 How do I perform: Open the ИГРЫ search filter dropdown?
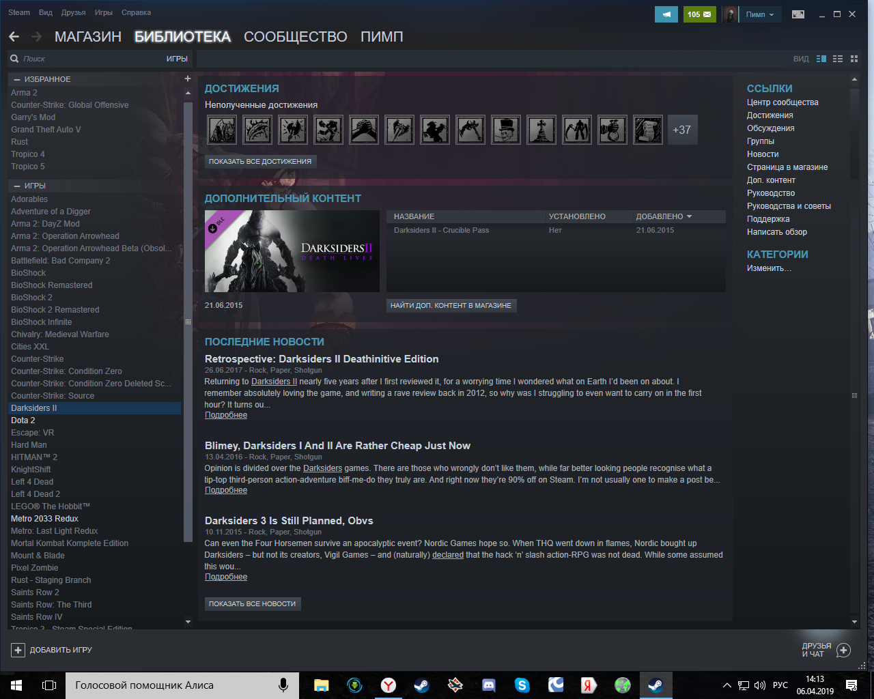tap(177, 59)
